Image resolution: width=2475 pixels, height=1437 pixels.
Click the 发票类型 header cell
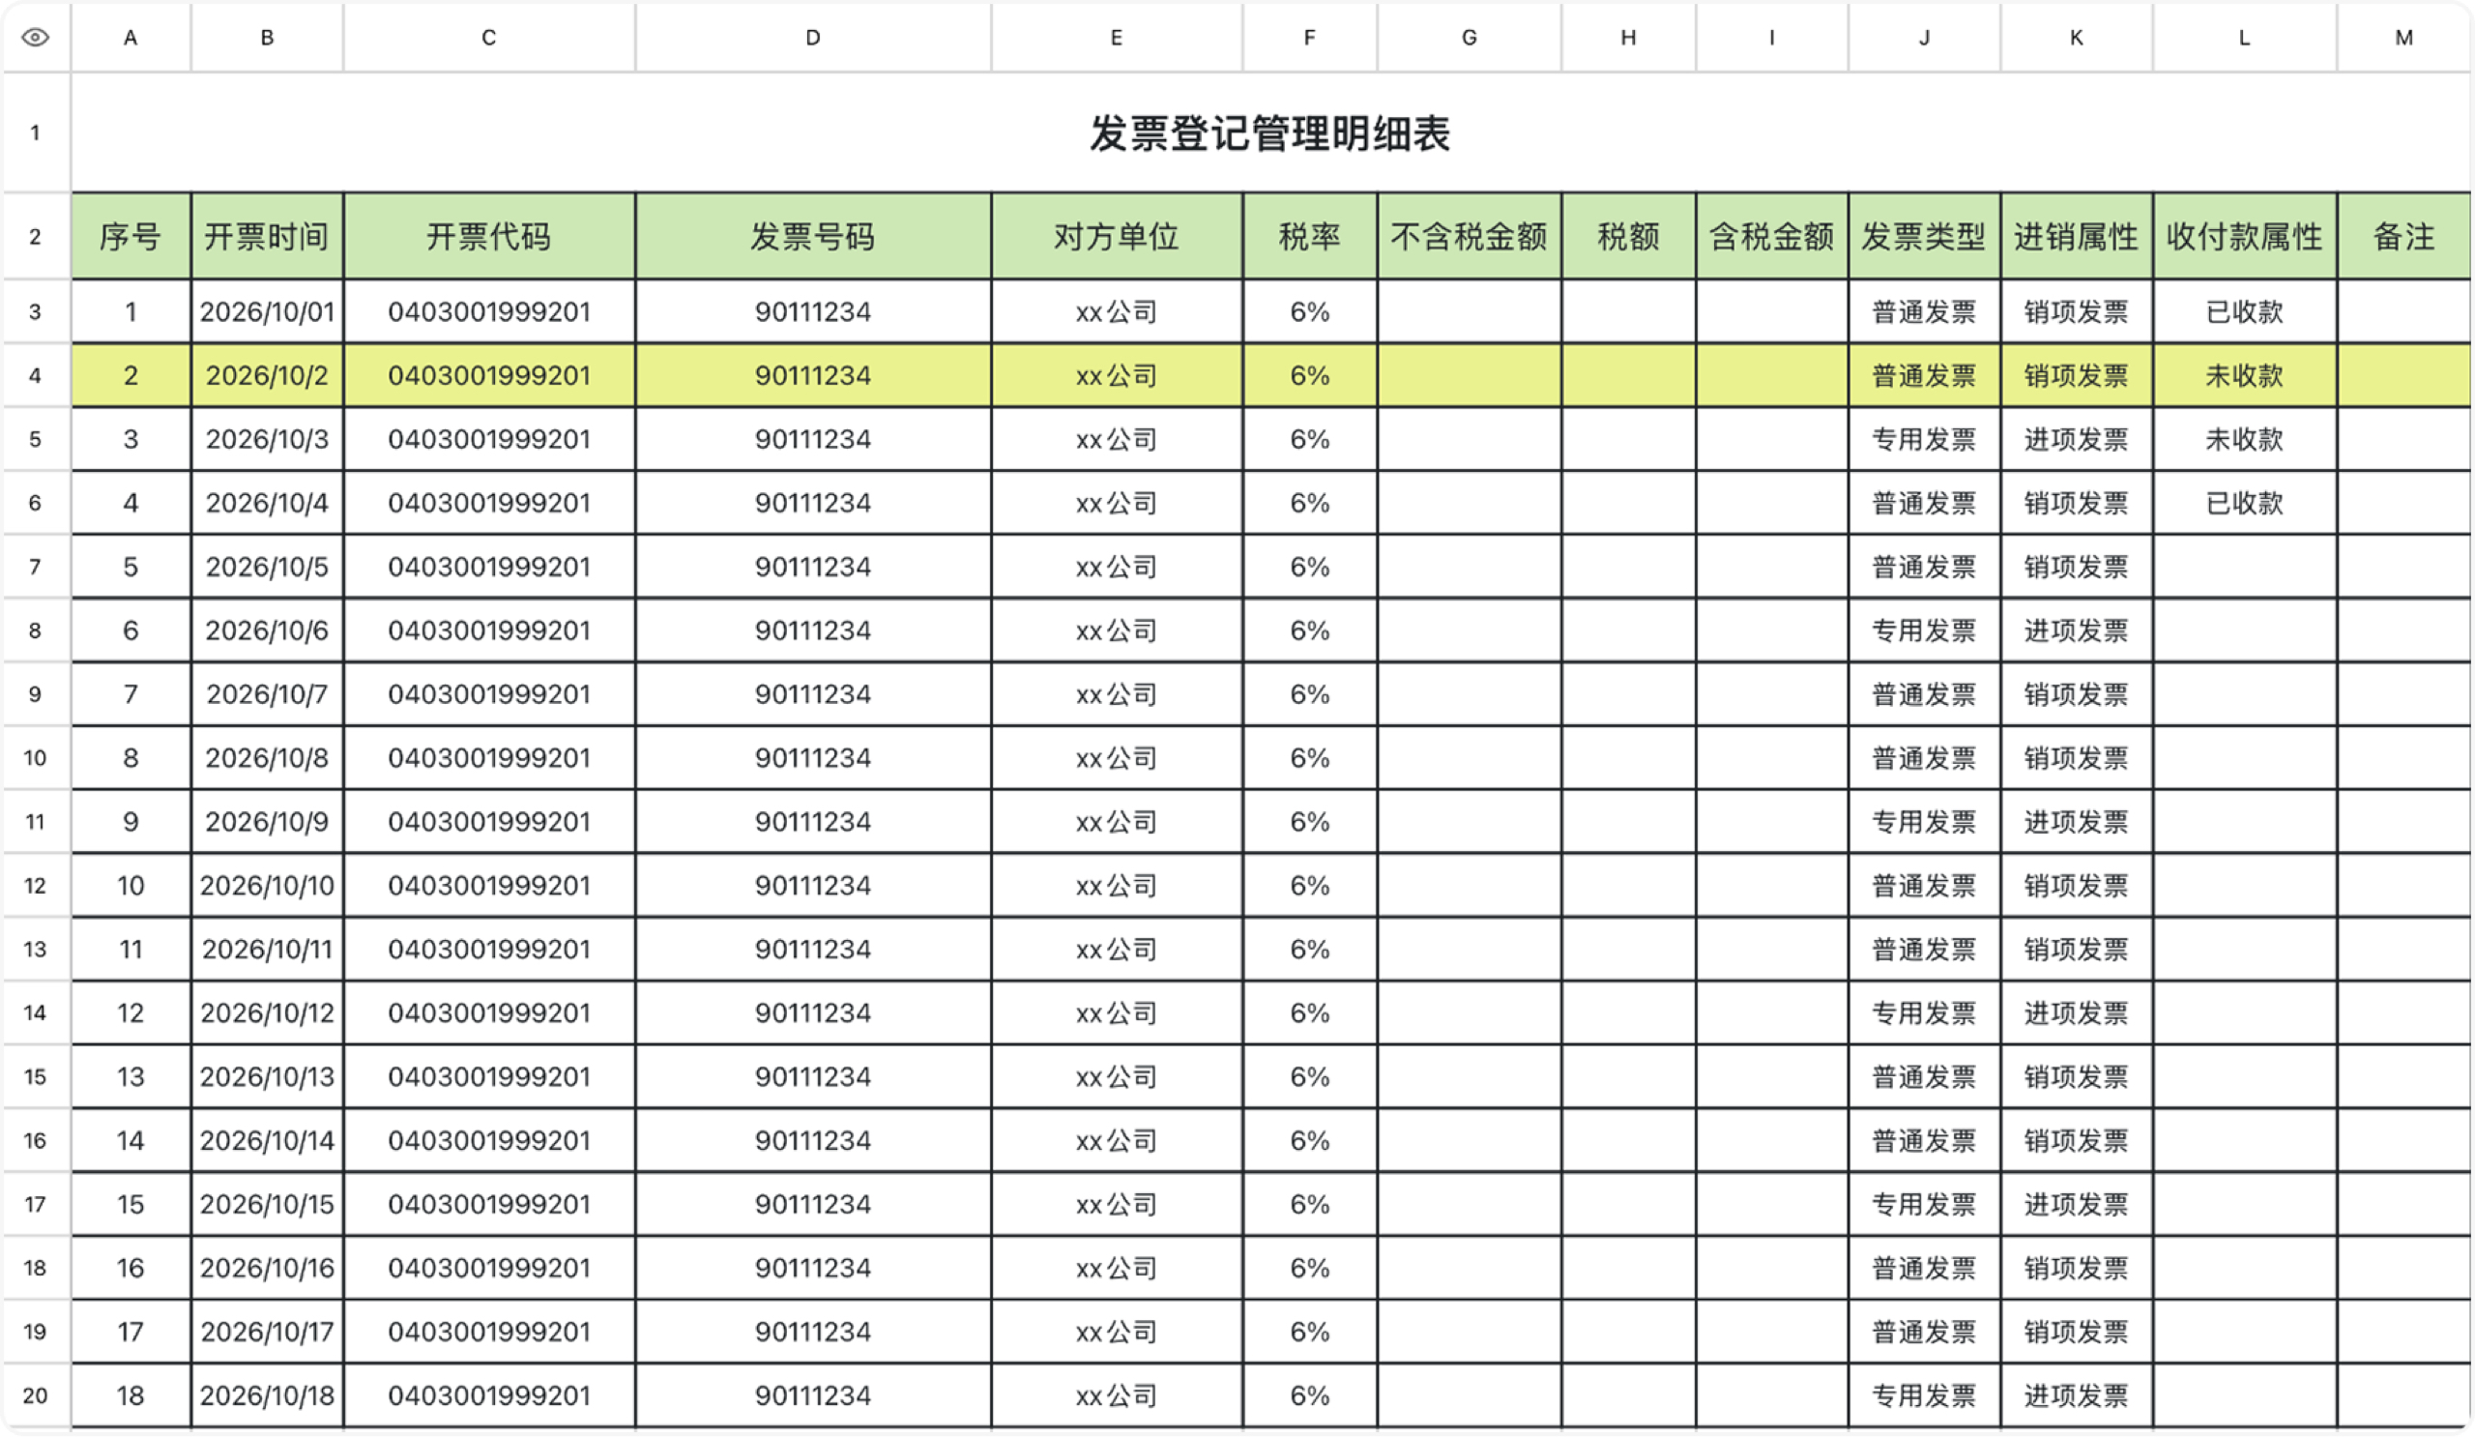coord(1924,236)
